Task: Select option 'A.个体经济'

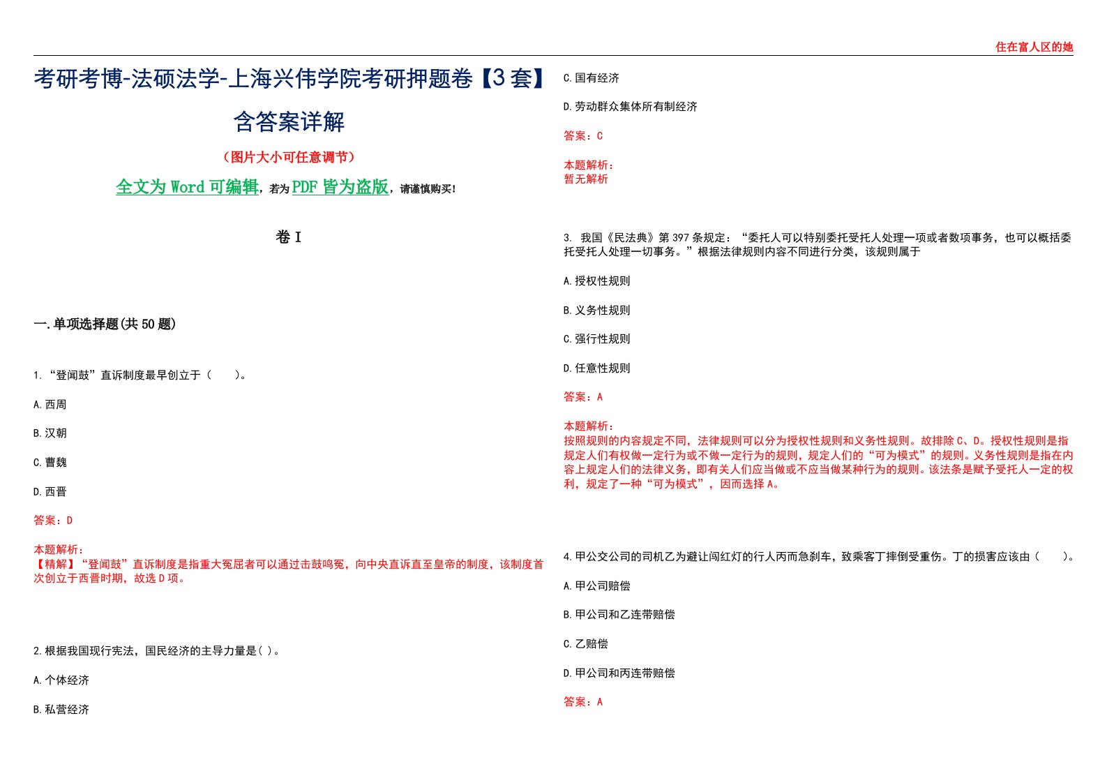Action: (61, 680)
